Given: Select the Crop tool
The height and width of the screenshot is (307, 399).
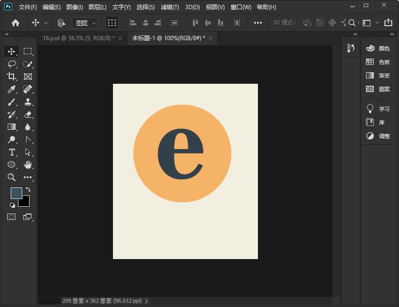Looking at the screenshot, I should click(12, 77).
